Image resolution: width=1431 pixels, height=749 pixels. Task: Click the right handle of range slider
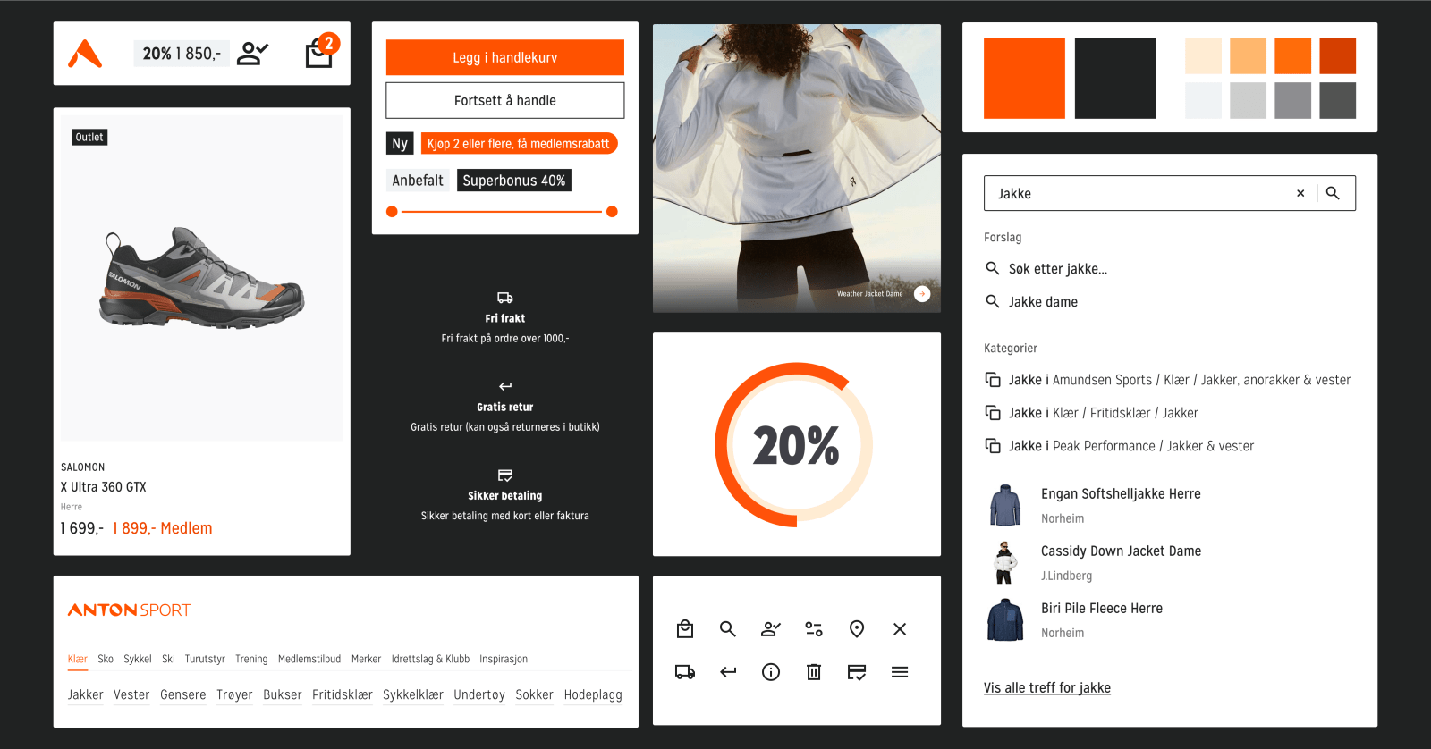[612, 212]
